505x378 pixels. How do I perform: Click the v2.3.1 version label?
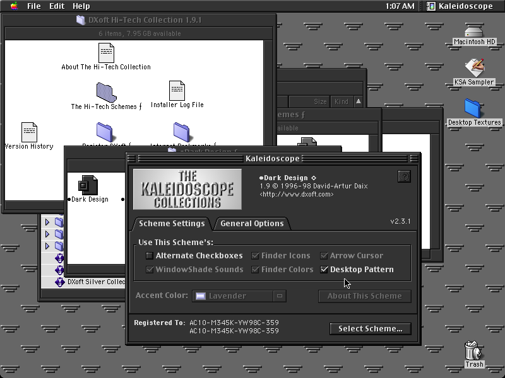pos(400,221)
